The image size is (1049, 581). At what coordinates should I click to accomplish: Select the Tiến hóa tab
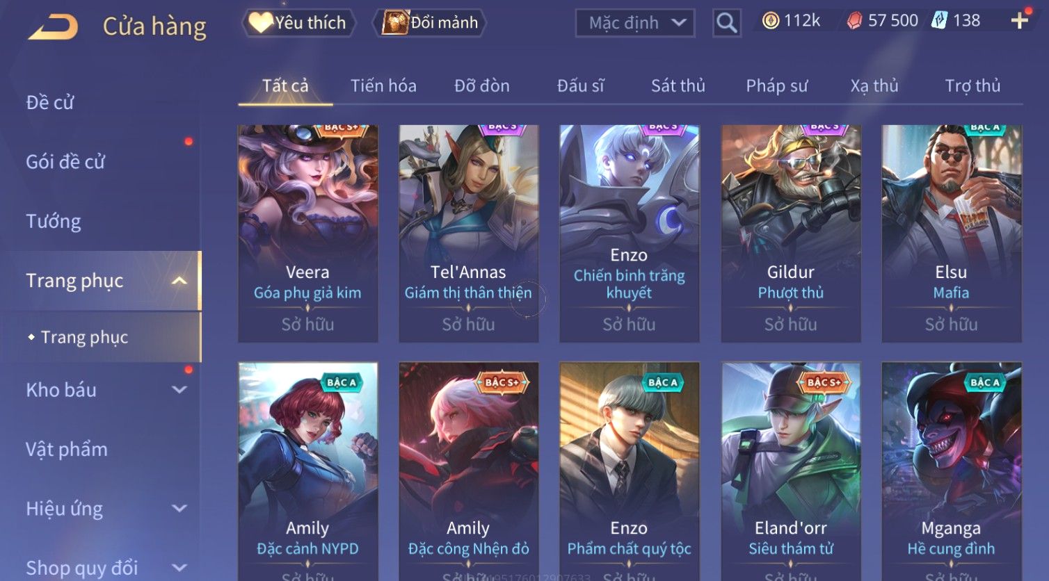tap(383, 86)
